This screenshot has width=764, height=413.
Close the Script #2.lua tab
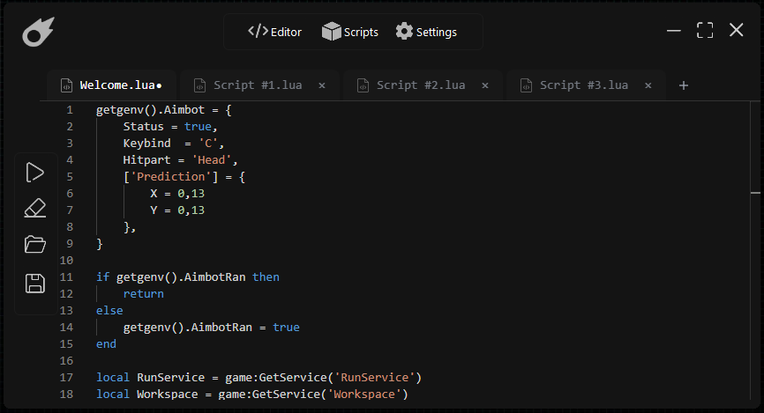485,85
